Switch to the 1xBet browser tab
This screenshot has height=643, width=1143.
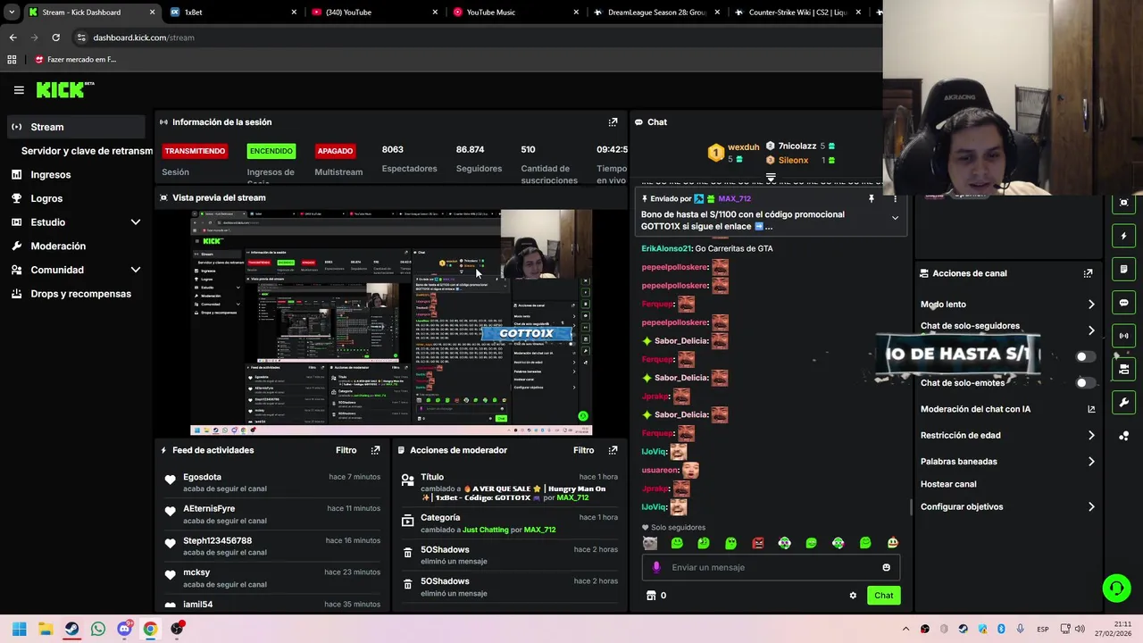[x=232, y=13]
